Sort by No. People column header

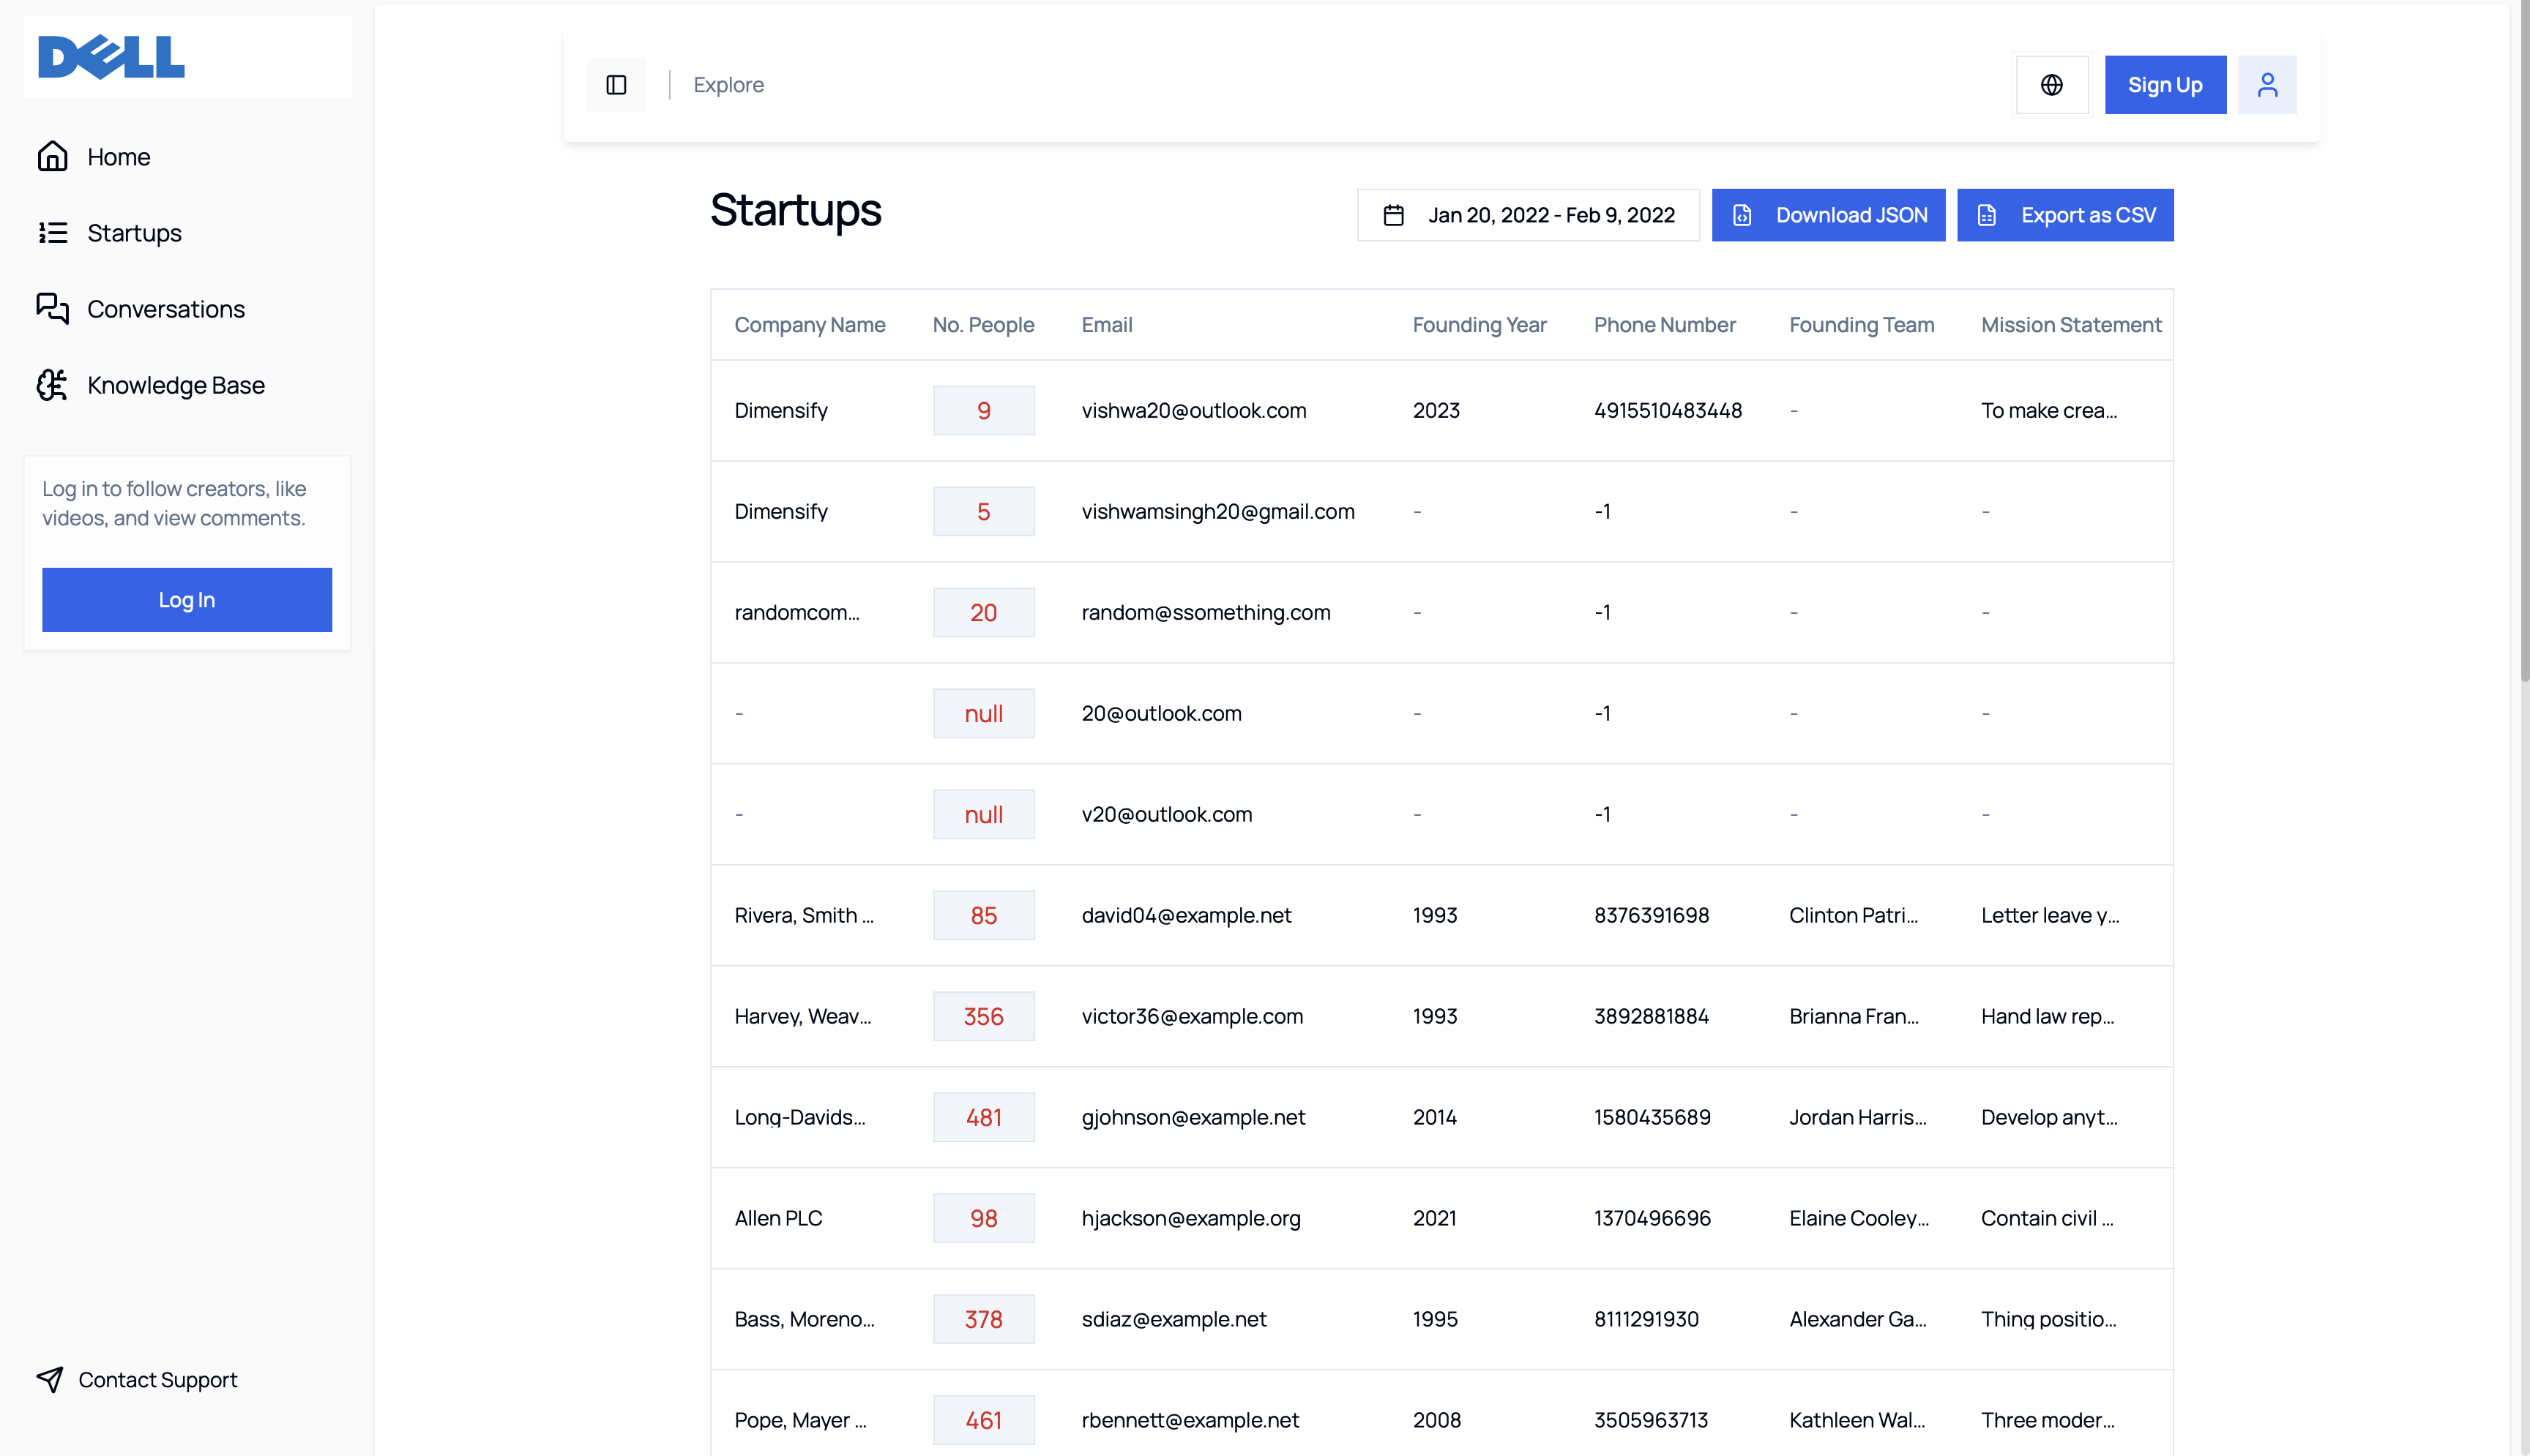point(982,325)
